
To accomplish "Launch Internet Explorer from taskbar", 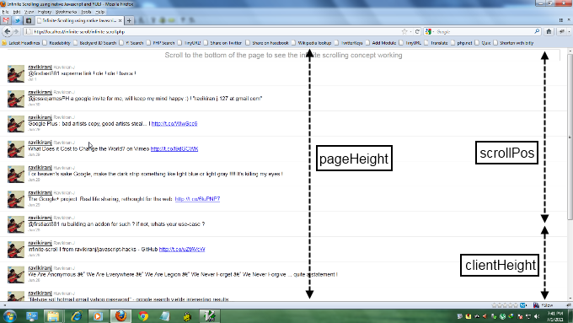I will pos(76,316).
